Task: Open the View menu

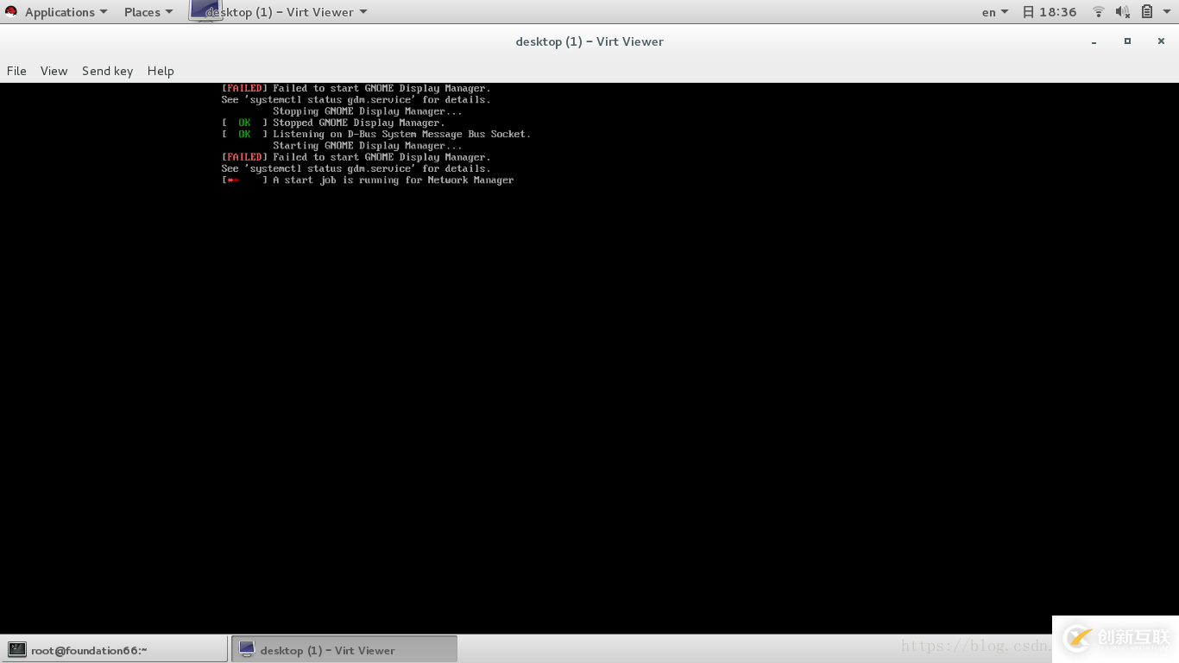Action: click(54, 71)
